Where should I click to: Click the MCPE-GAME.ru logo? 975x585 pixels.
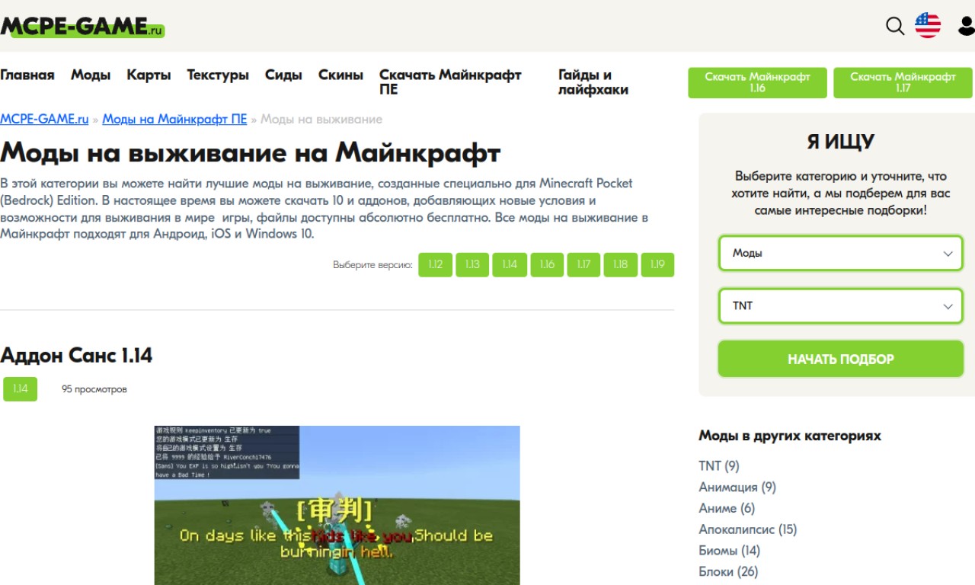tap(82, 27)
